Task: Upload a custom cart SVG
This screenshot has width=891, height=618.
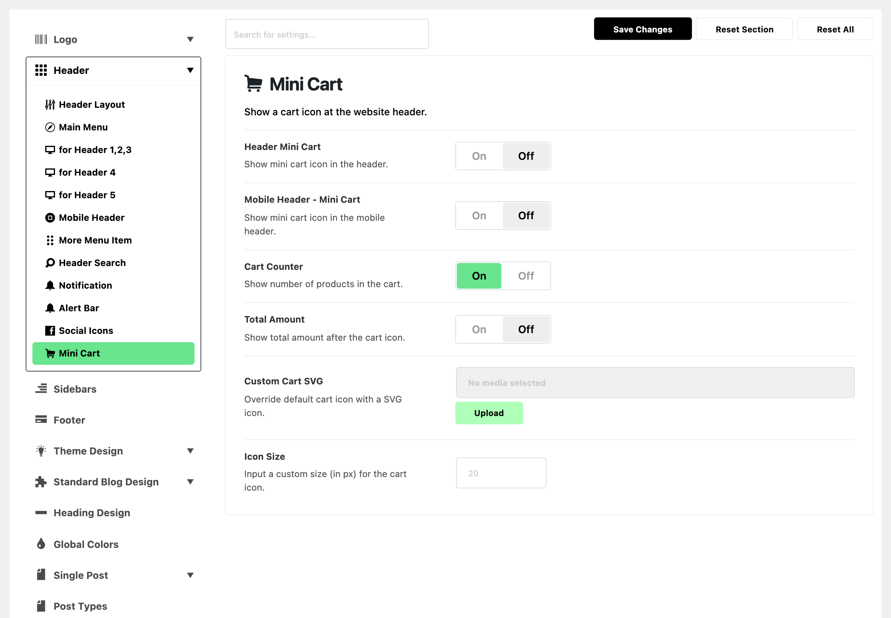Action: 489,413
